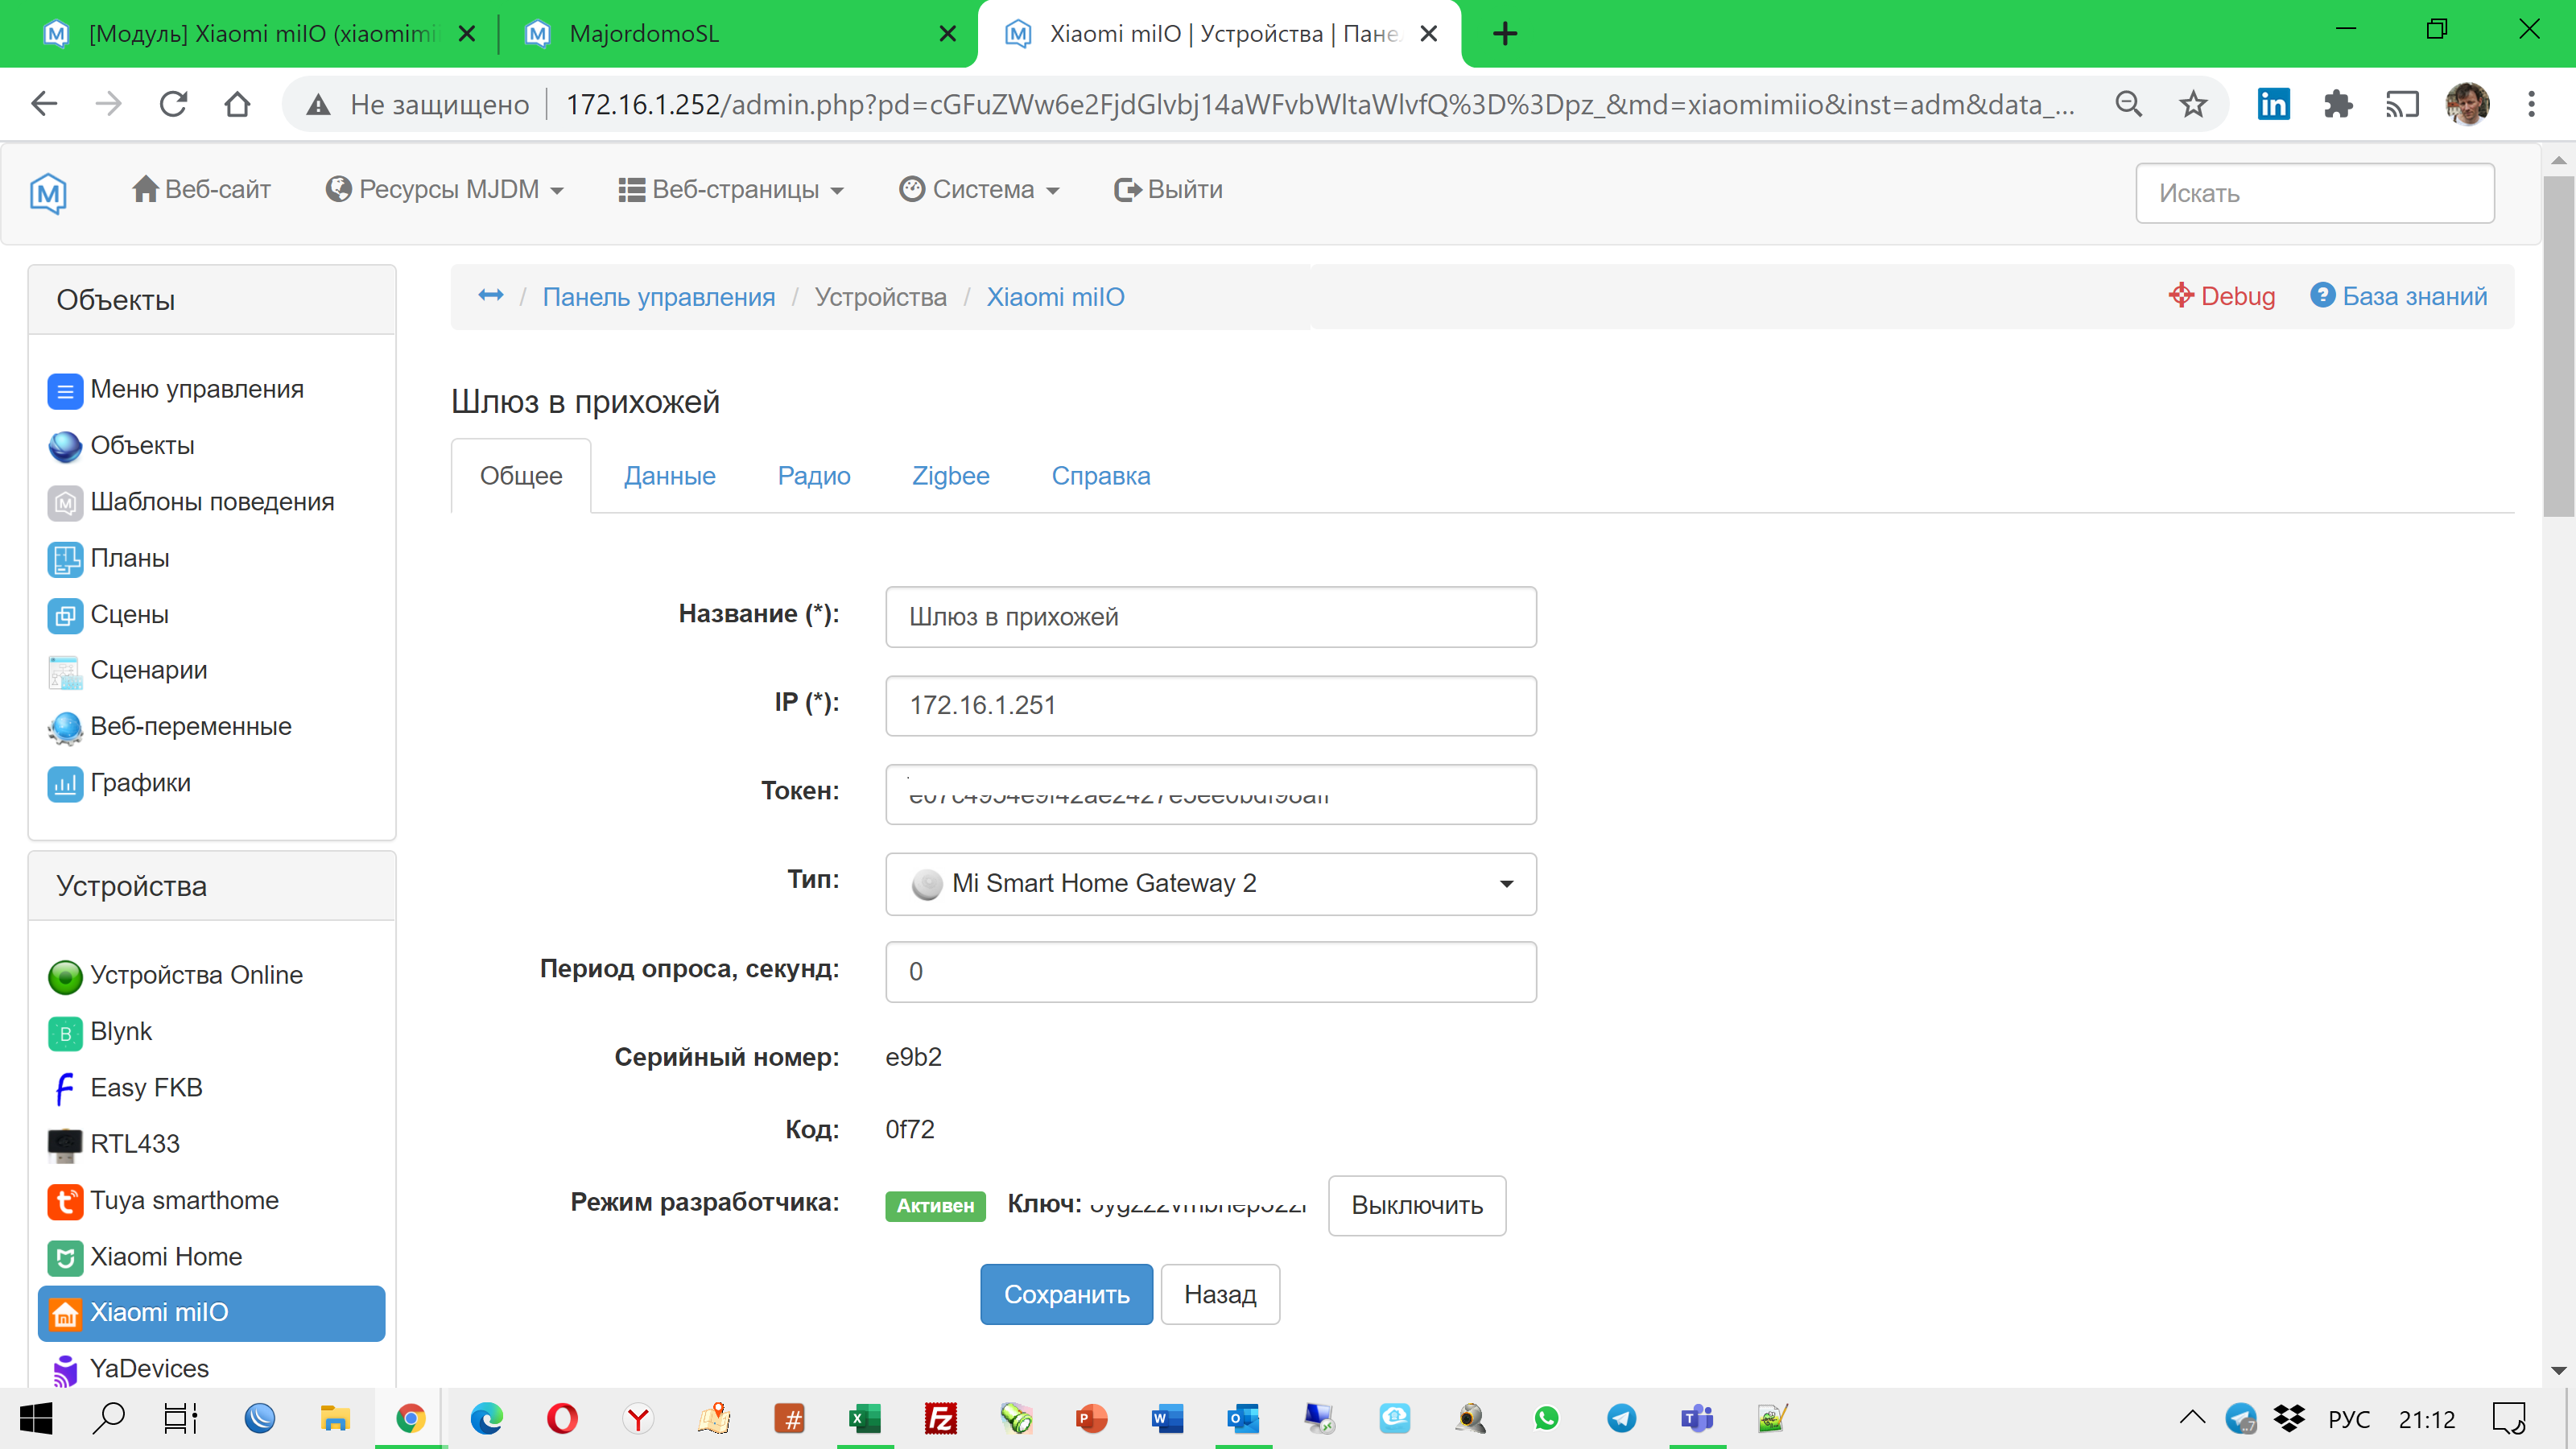Expand the Тип device type dropdown

coord(1210,883)
